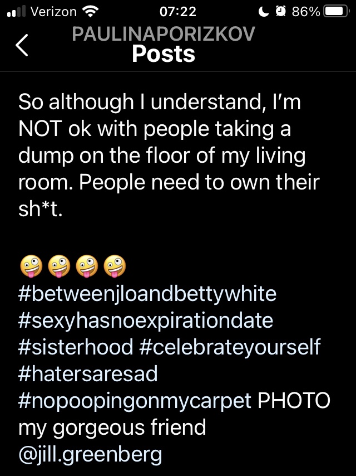Visit the @jill.greenberg profile mention
The image size is (356, 476).
pyautogui.click(x=90, y=454)
